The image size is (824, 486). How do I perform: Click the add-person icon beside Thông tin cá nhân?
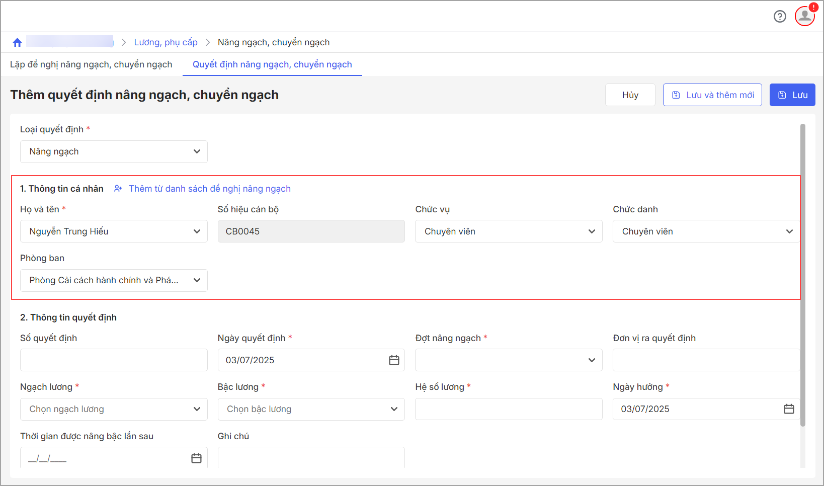coord(118,189)
